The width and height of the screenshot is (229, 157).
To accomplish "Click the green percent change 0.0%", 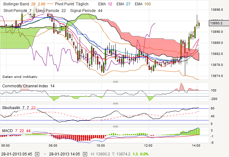I will pyautogui.click(x=144, y=154).
